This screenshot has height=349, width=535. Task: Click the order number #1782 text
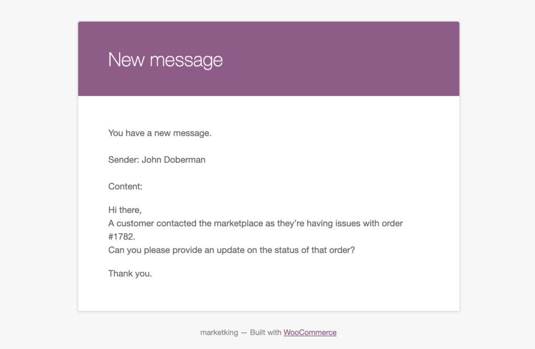pos(121,237)
